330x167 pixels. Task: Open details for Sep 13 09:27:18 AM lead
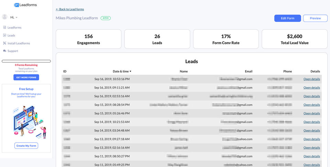311,139
